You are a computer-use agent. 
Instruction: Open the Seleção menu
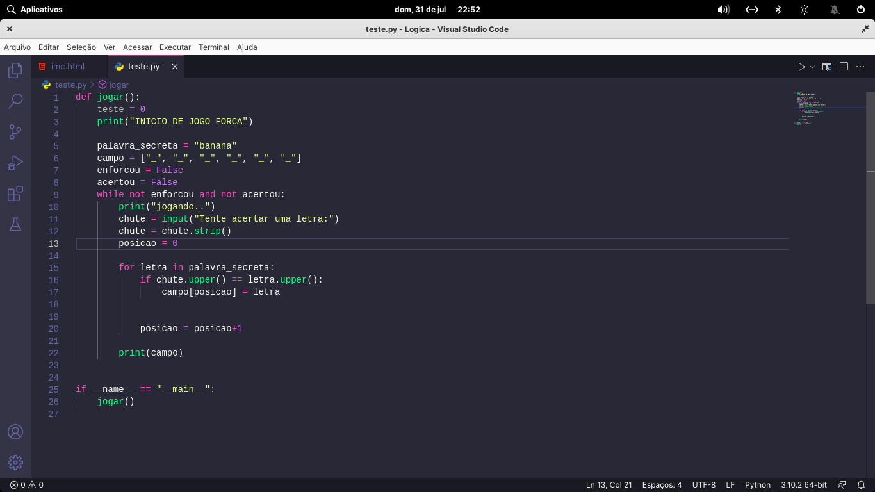[x=81, y=47]
